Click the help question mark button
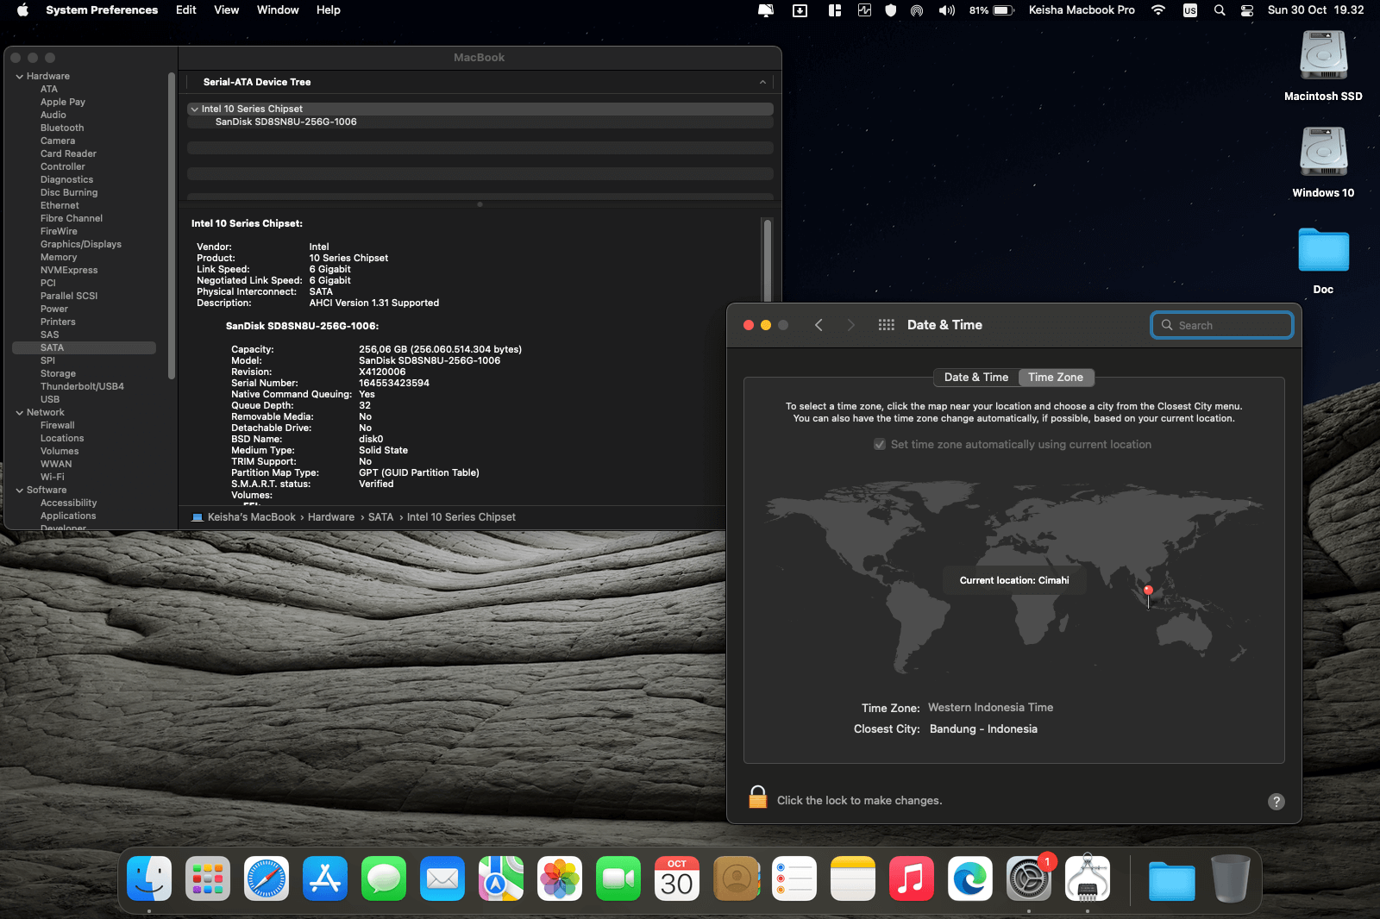1380x919 pixels. tap(1276, 801)
